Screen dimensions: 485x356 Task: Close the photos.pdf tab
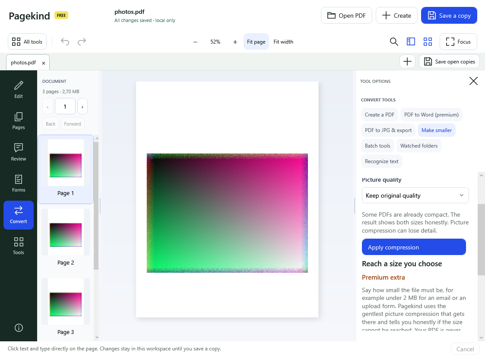coord(44,63)
